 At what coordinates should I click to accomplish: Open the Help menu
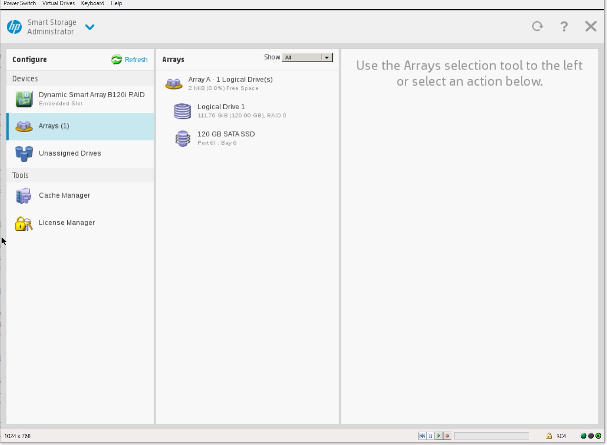(x=117, y=3)
